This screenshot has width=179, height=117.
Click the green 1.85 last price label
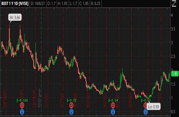(x=175, y=74)
